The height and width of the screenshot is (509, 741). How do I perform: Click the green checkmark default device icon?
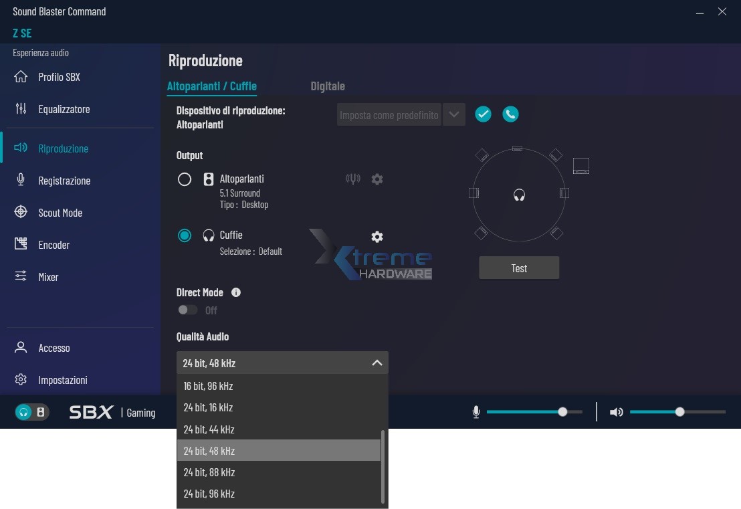coord(483,114)
